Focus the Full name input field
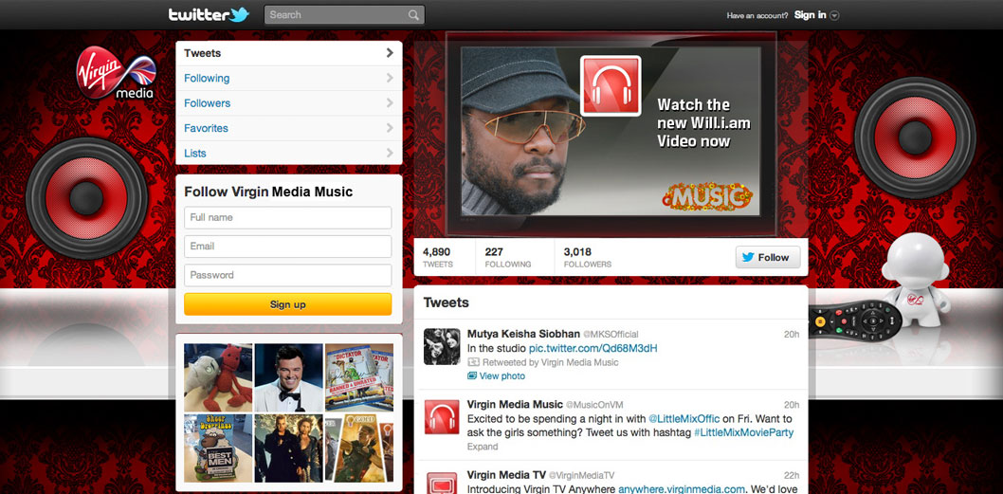Screen dimensions: 1003x494 pos(287,218)
